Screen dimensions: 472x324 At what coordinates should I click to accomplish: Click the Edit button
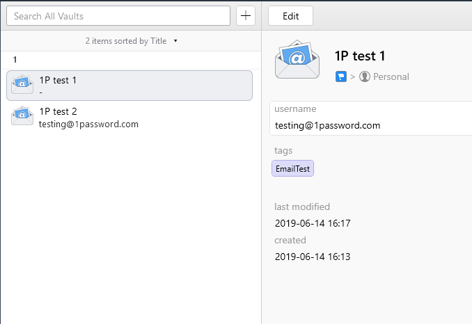pos(290,15)
